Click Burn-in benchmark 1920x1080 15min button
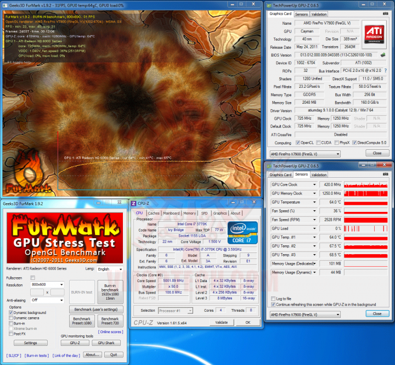395x365 pixels. pos(110,292)
